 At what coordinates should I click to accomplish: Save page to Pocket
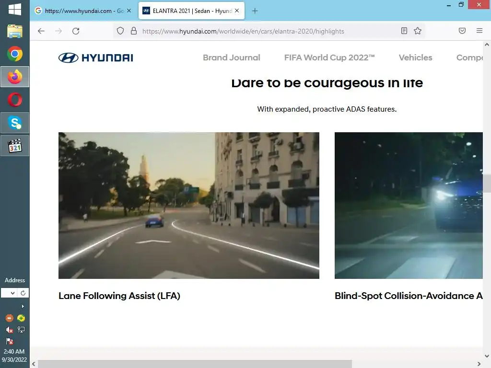pyautogui.click(x=462, y=31)
